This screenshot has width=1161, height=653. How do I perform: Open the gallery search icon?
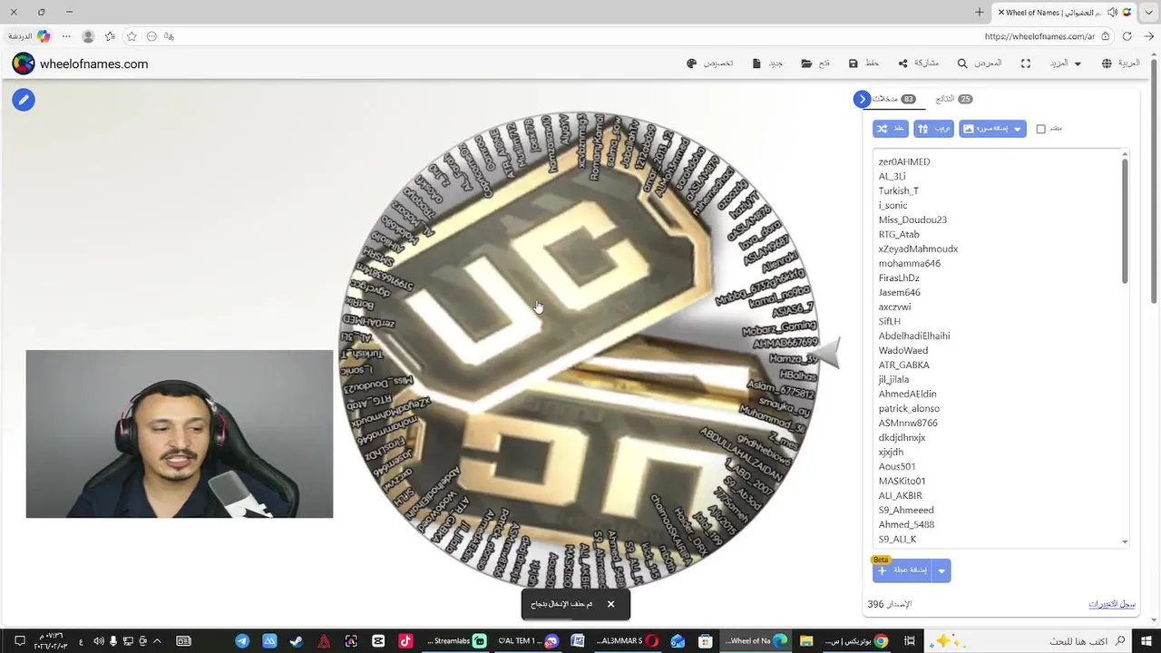(x=962, y=63)
